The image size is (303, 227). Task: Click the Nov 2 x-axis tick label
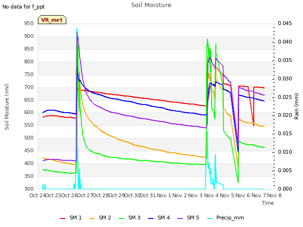[x=180, y=195]
